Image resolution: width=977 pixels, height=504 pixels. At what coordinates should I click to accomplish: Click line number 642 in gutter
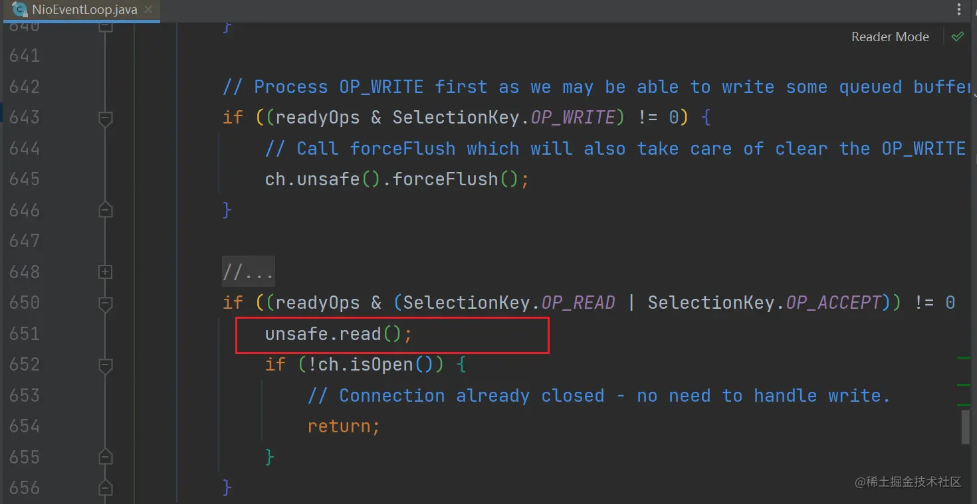click(25, 87)
